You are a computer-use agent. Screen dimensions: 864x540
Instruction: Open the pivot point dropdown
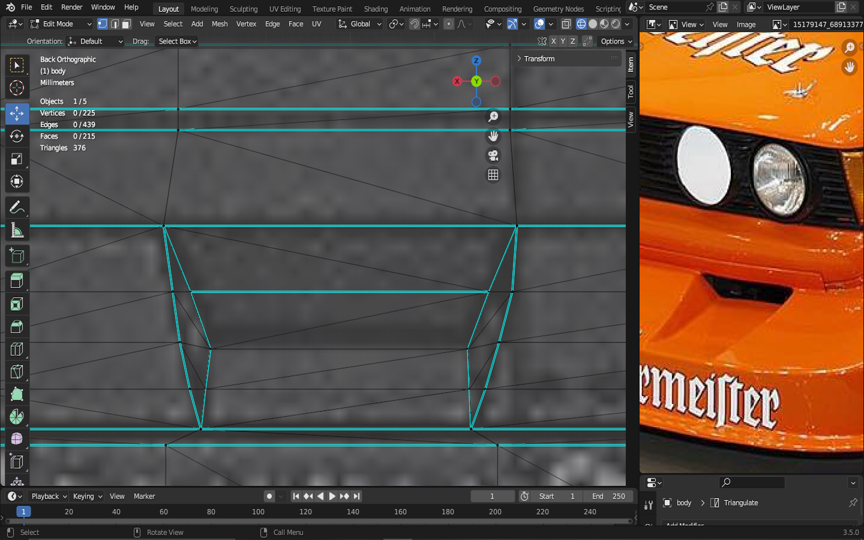(x=396, y=24)
